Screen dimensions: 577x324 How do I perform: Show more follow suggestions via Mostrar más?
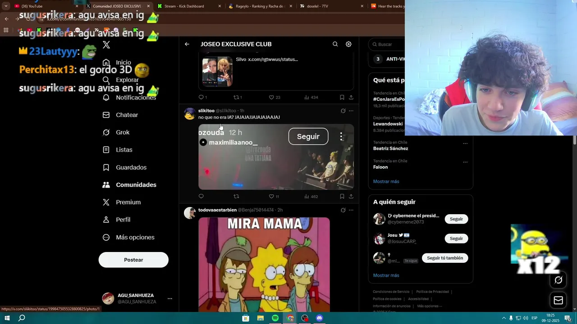386,275
